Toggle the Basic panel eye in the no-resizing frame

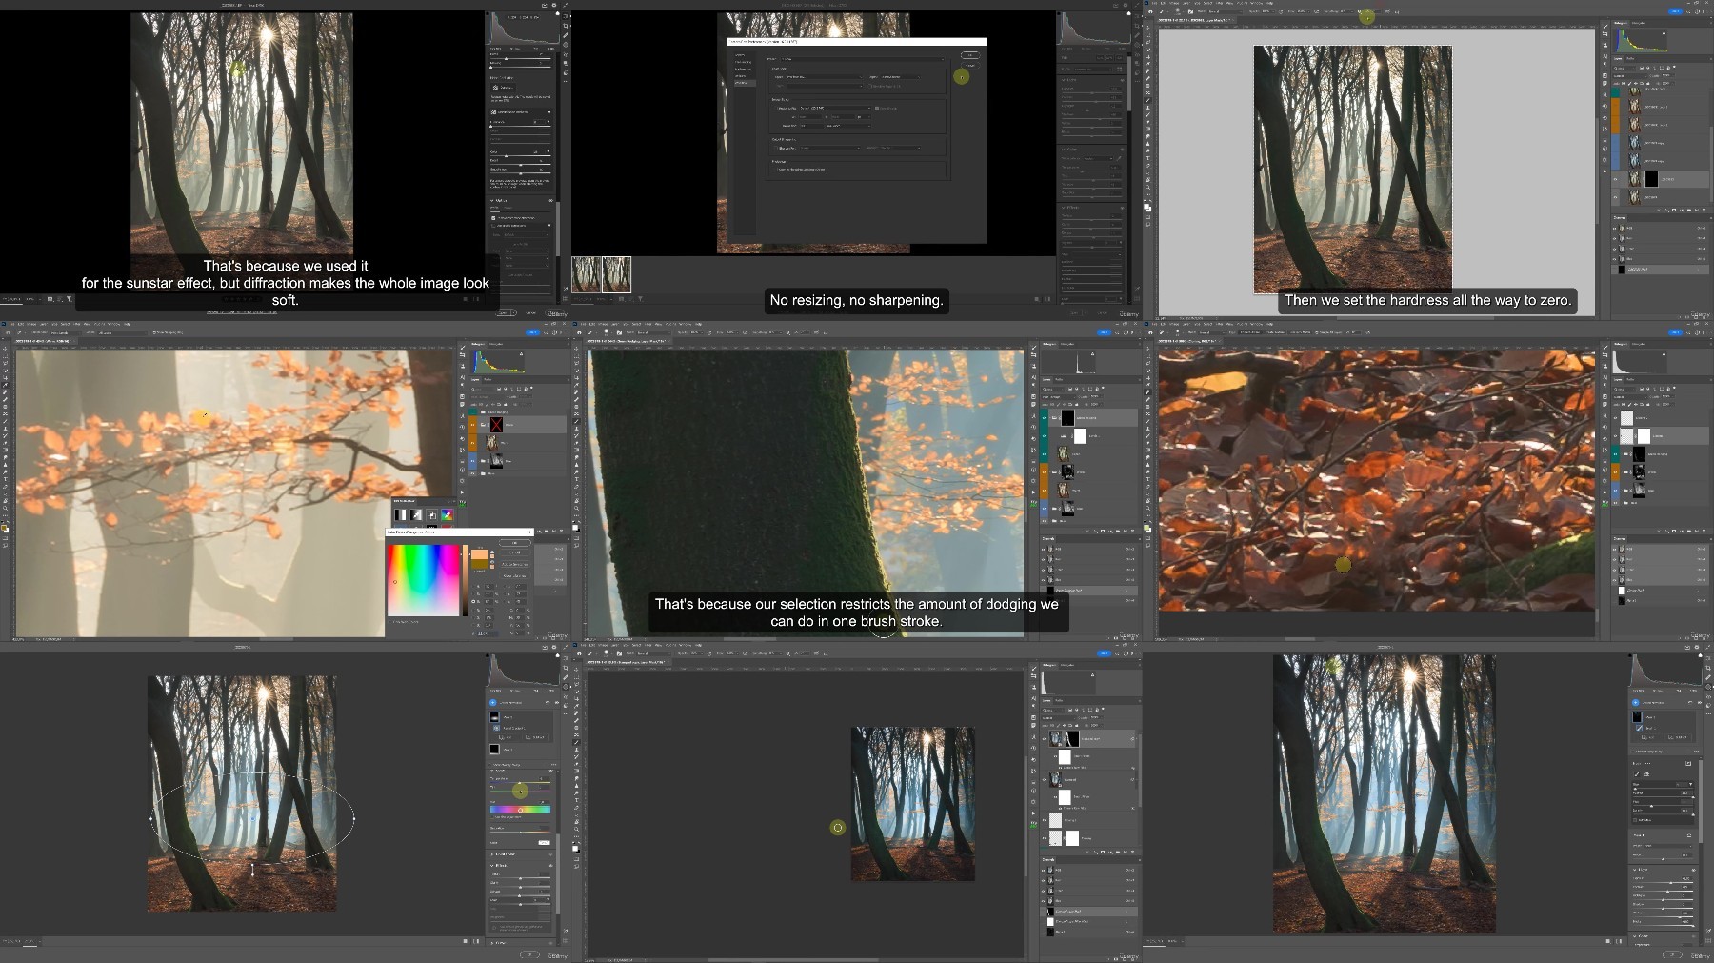tap(1122, 80)
